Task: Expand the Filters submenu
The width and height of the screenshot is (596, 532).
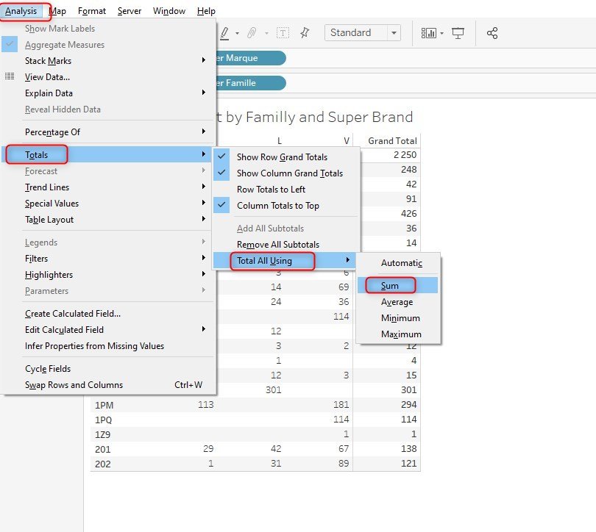Action: (204, 258)
